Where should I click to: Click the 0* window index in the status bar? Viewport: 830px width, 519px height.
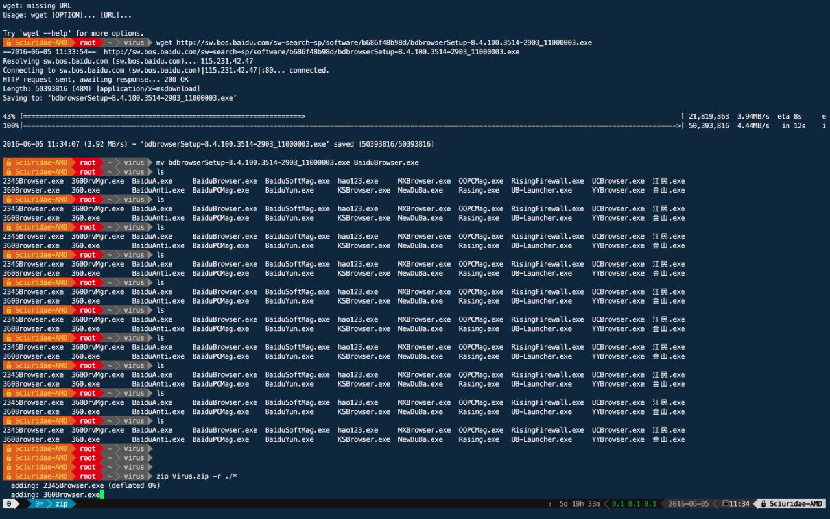click(x=39, y=504)
